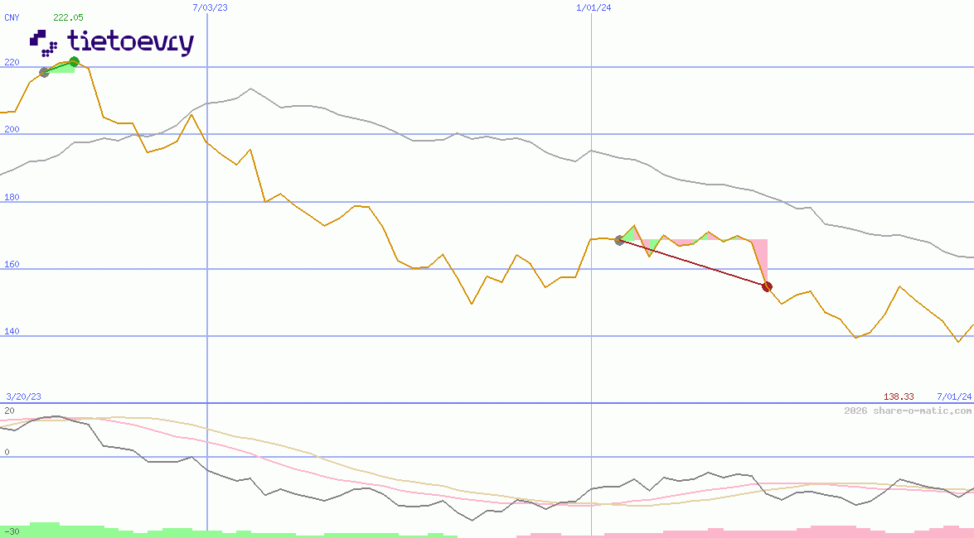Click the 1/01/24 date label
The height and width of the screenshot is (538, 974).
[x=594, y=7]
